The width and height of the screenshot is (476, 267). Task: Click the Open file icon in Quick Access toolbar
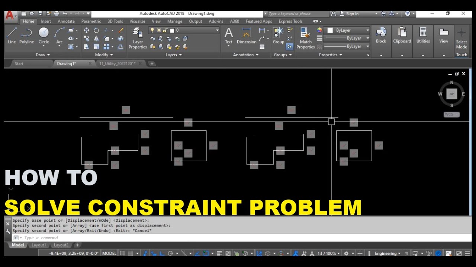tap(32, 14)
